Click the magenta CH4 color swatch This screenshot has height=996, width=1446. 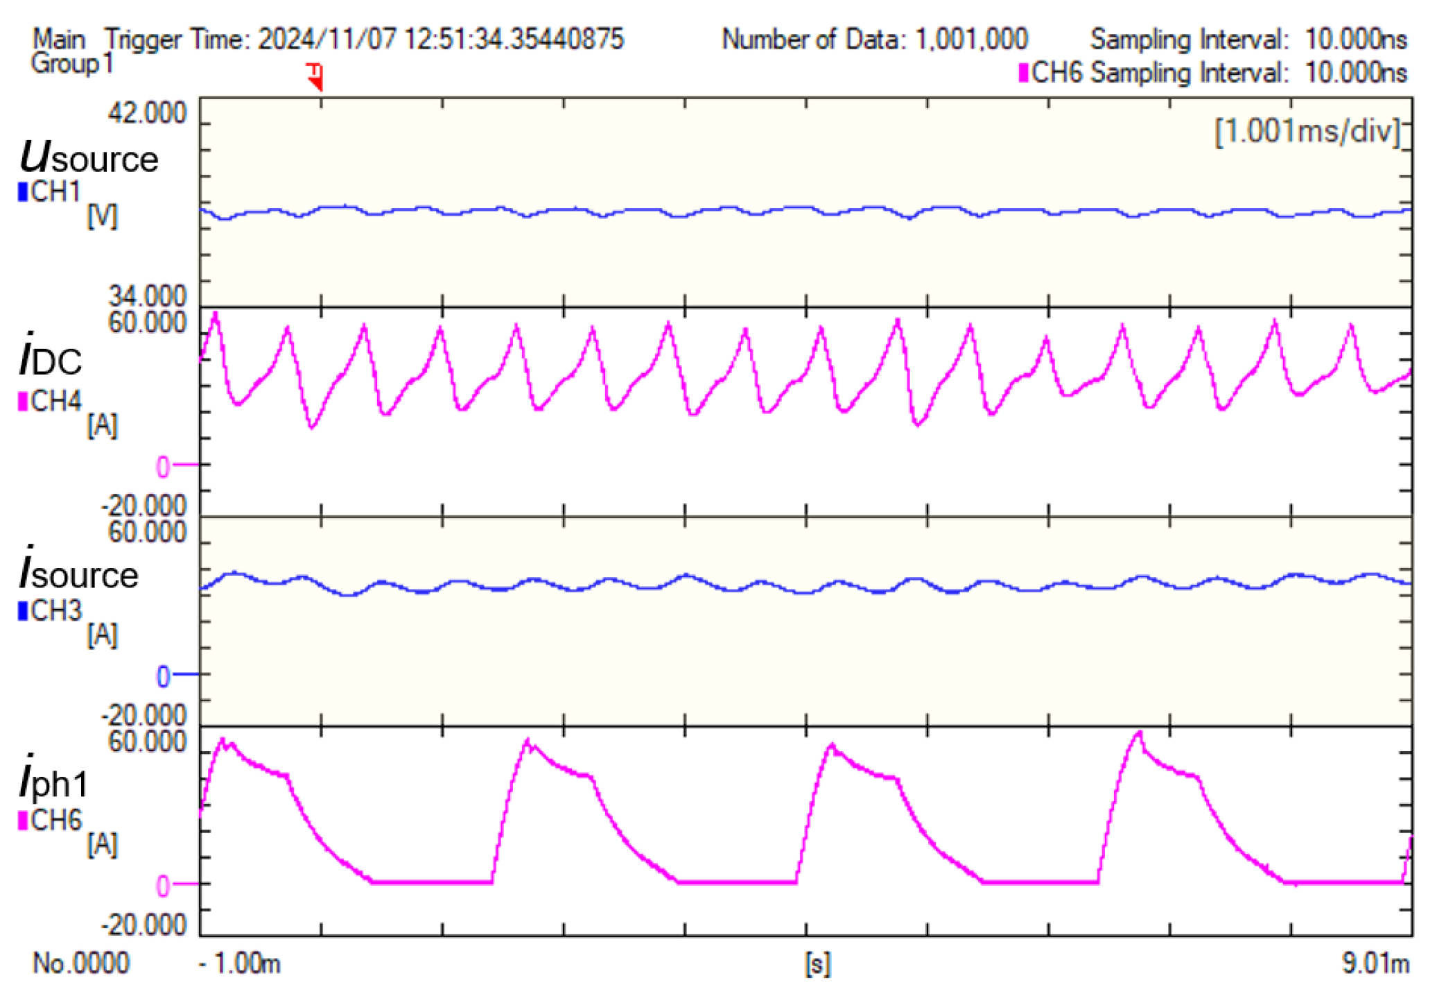pos(23,401)
